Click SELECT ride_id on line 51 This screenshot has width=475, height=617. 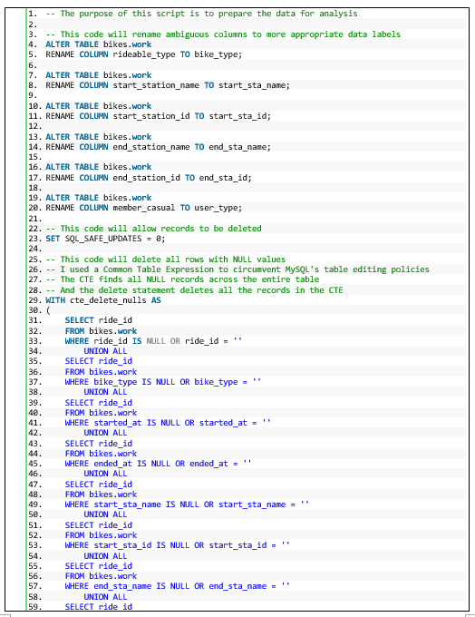pyautogui.click(x=98, y=525)
